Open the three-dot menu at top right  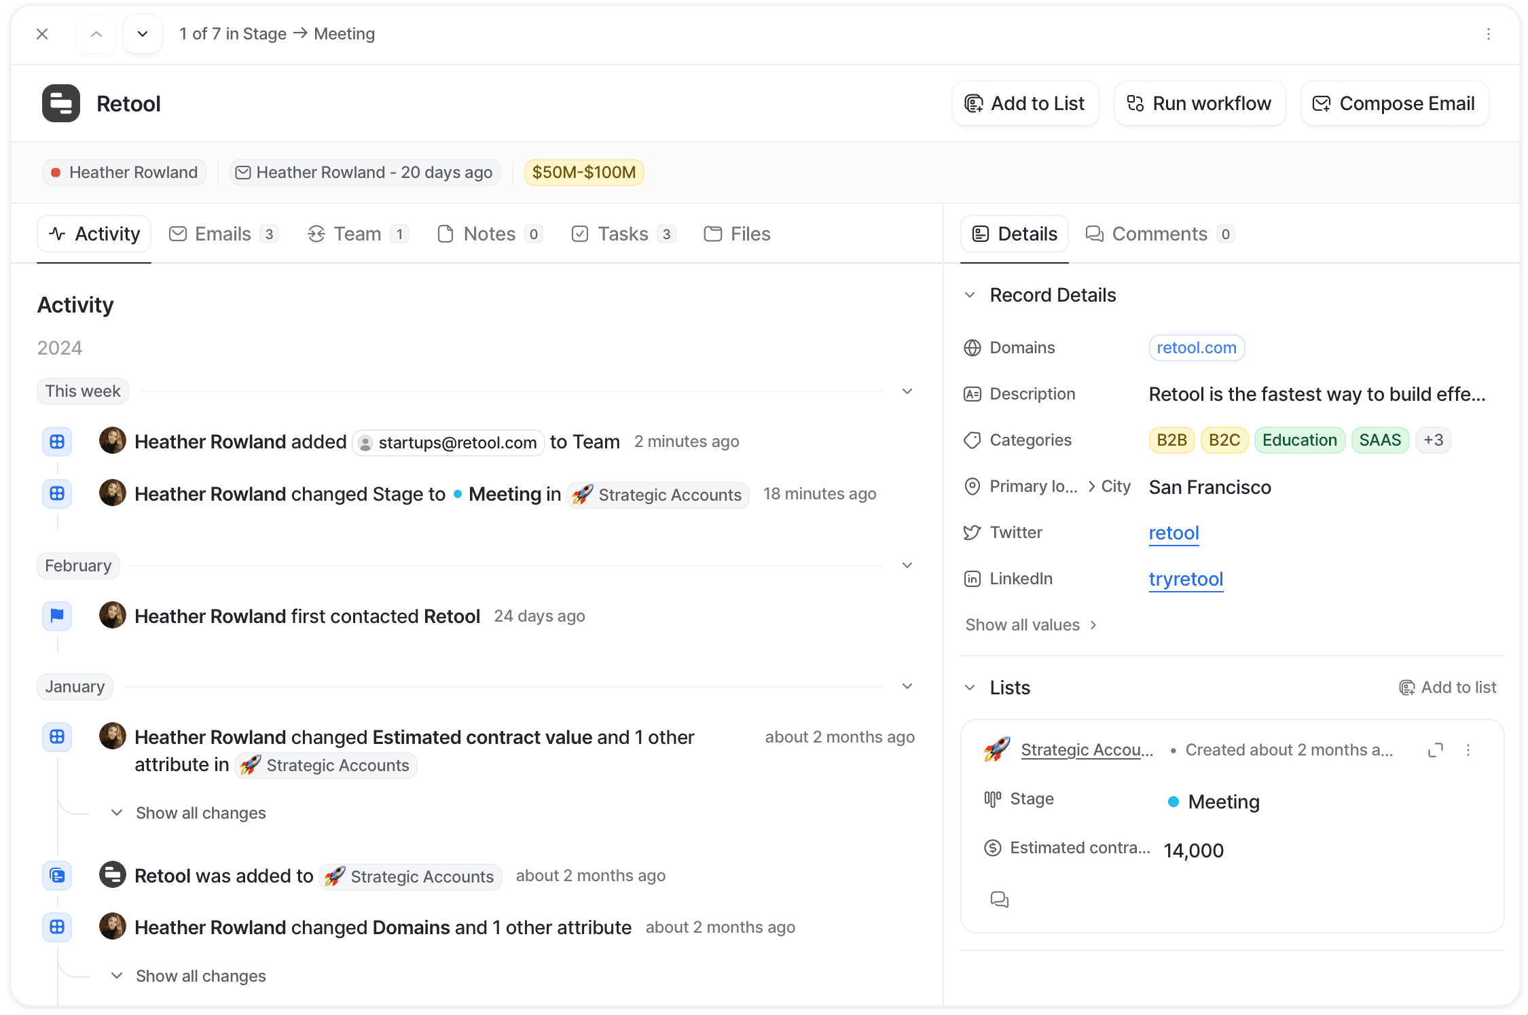pos(1488,34)
